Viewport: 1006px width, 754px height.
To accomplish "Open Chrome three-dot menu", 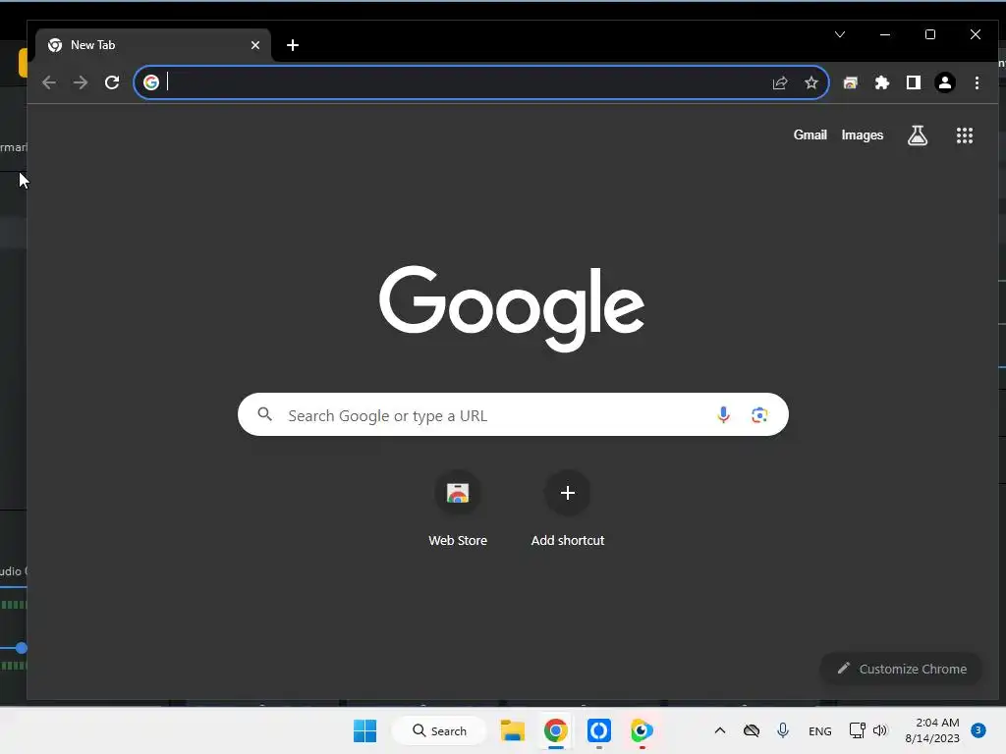I will click(x=977, y=82).
